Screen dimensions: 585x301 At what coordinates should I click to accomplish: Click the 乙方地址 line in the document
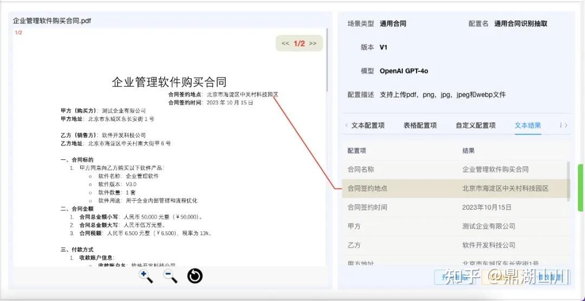click(x=116, y=143)
